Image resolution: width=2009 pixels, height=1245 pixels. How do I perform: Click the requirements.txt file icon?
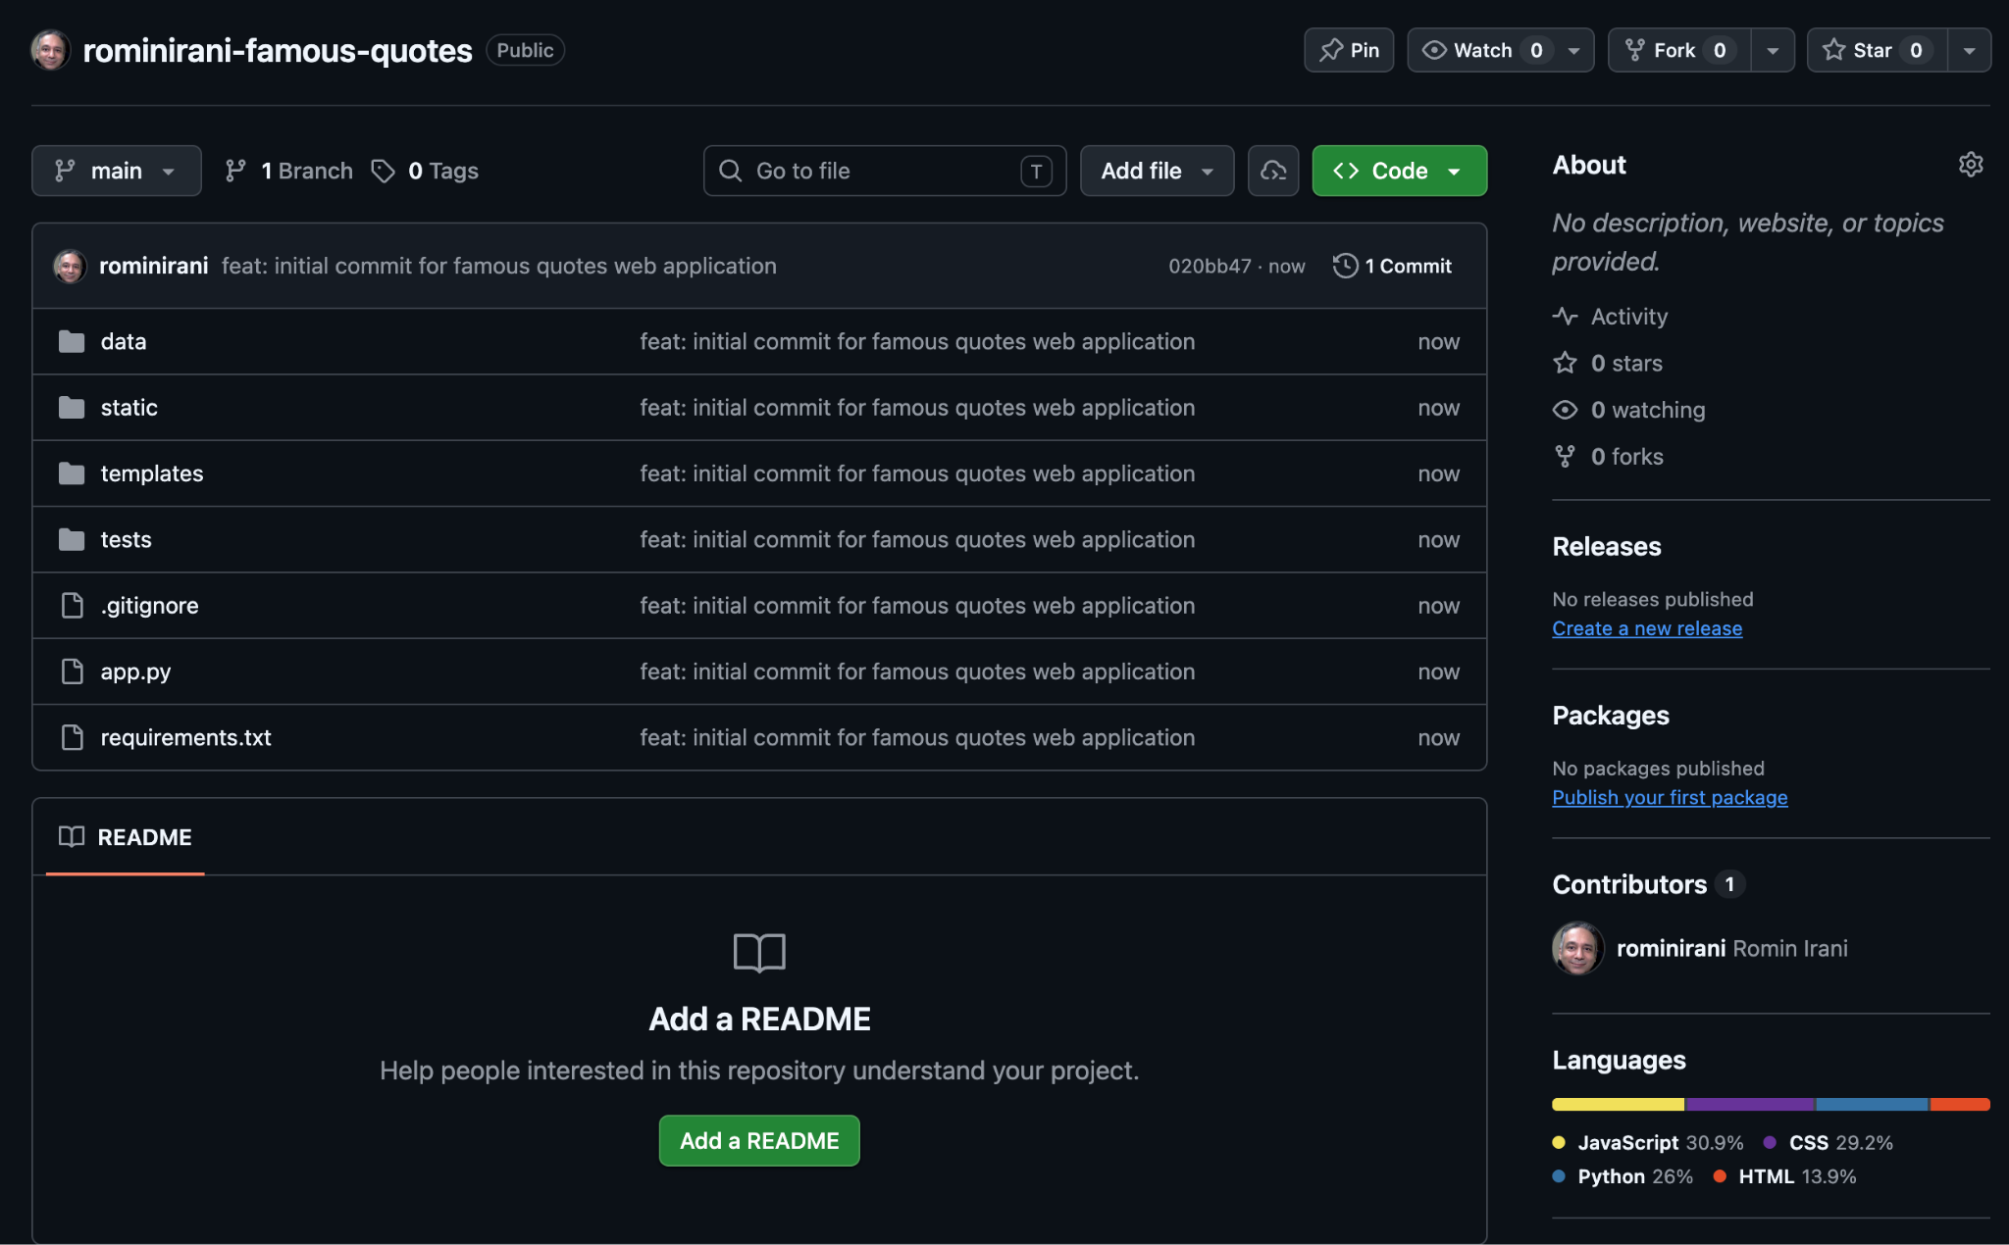click(72, 737)
